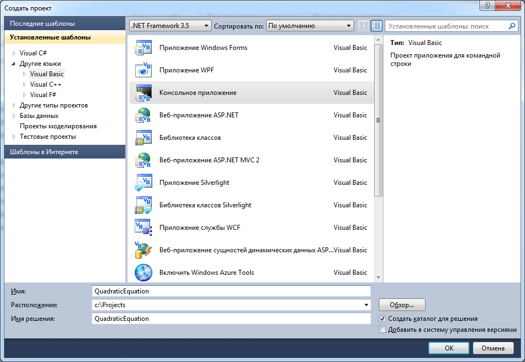Click the installed templates search field
This screenshot has height=362, width=525.
coord(446,26)
